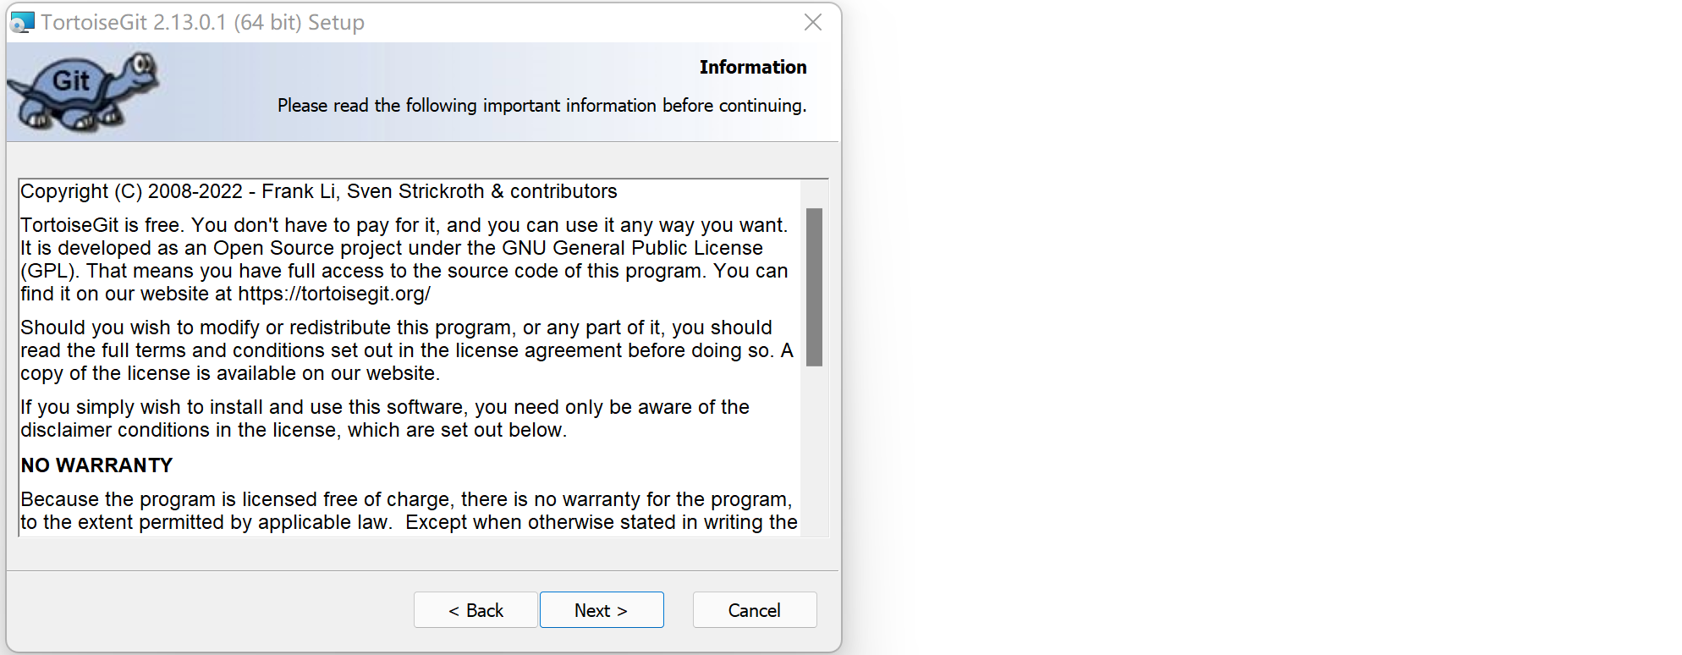The image size is (1682, 655).
Task: Click the Copyright 2008-2022 line
Action: click(x=318, y=191)
